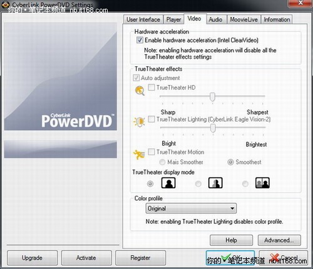Click the TrueTheater Lighting brightness slider thumb
Viewport: 313px width, 269px height.
pyautogui.click(x=213, y=128)
